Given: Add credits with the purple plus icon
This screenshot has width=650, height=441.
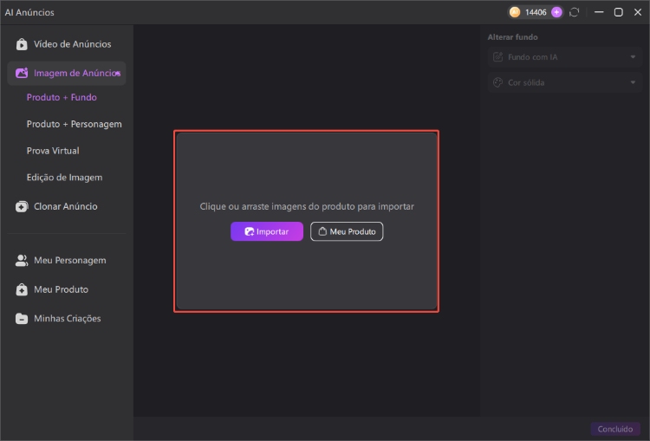Looking at the screenshot, I should click(556, 12).
